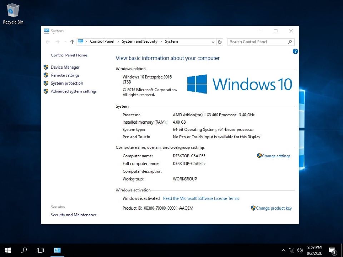
Task: Maximize the System window
Action: 275,31
